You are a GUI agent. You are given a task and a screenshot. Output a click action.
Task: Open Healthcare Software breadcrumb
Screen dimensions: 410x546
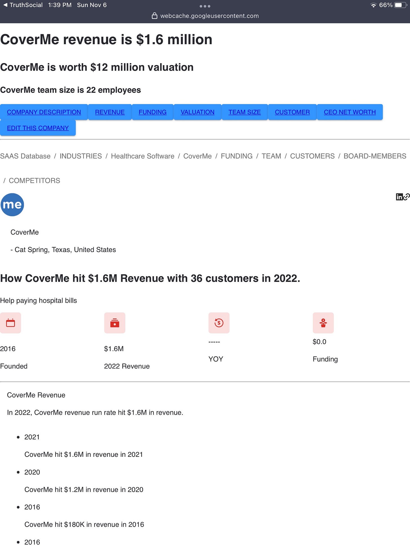pos(142,156)
